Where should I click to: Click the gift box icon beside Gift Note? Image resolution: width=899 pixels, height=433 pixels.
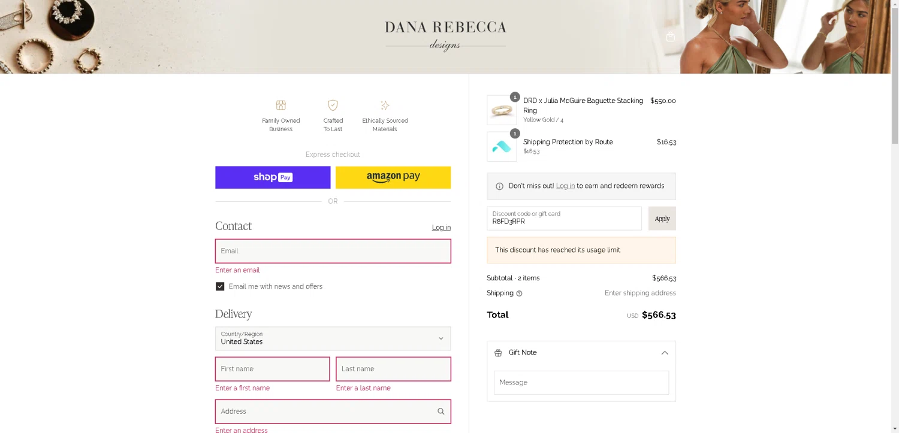(x=498, y=353)
